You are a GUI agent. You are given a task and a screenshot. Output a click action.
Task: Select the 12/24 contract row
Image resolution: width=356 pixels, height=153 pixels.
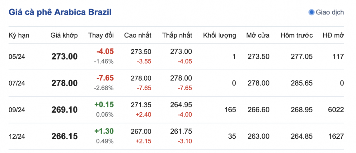coord(16,136)
